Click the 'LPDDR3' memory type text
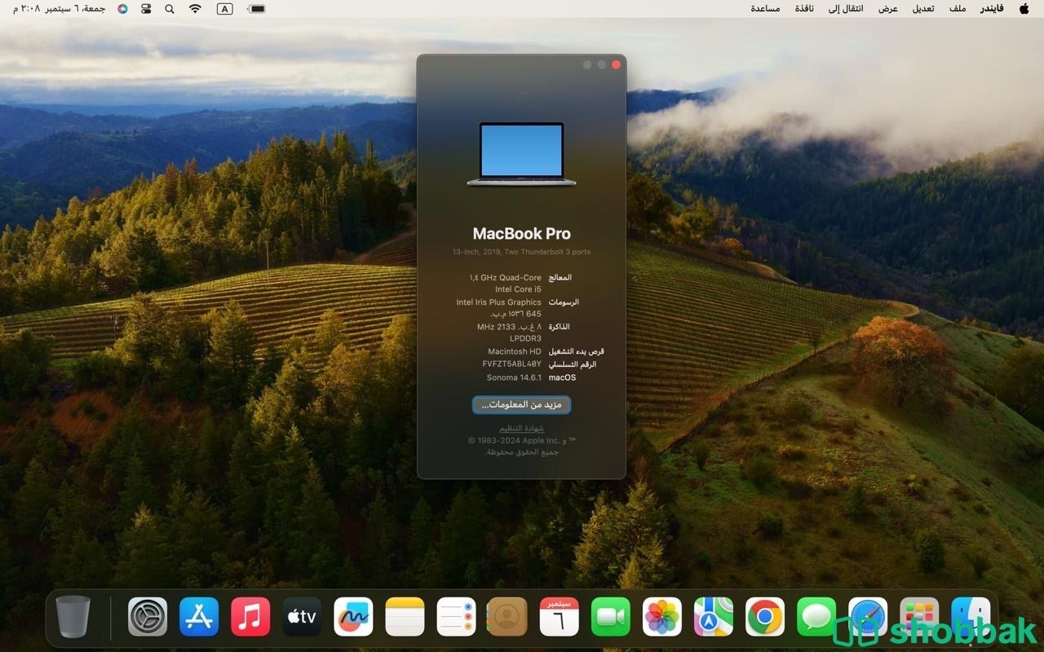Viewport: 1044px width, 652px height. 525,338
